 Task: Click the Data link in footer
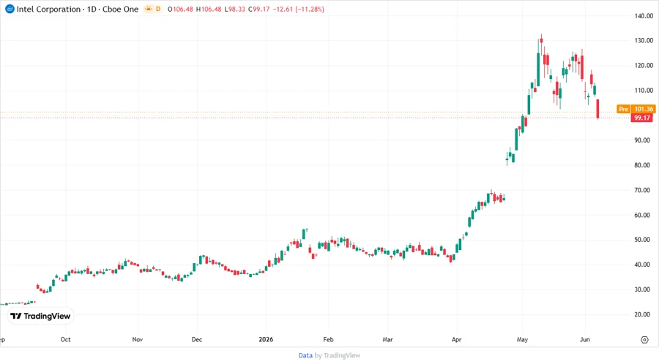305,355
